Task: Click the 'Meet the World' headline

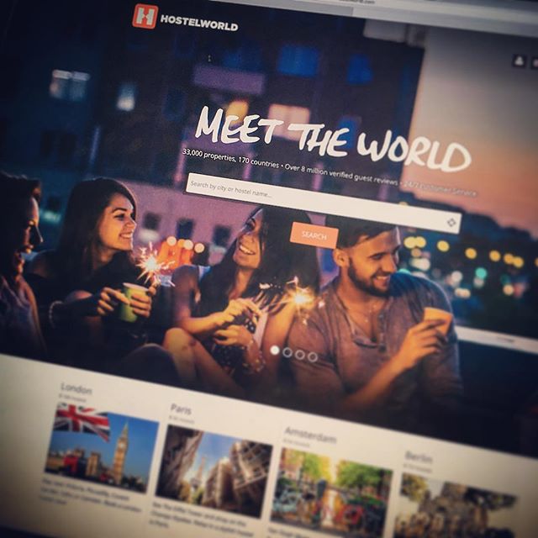Action: click(333, 139)
